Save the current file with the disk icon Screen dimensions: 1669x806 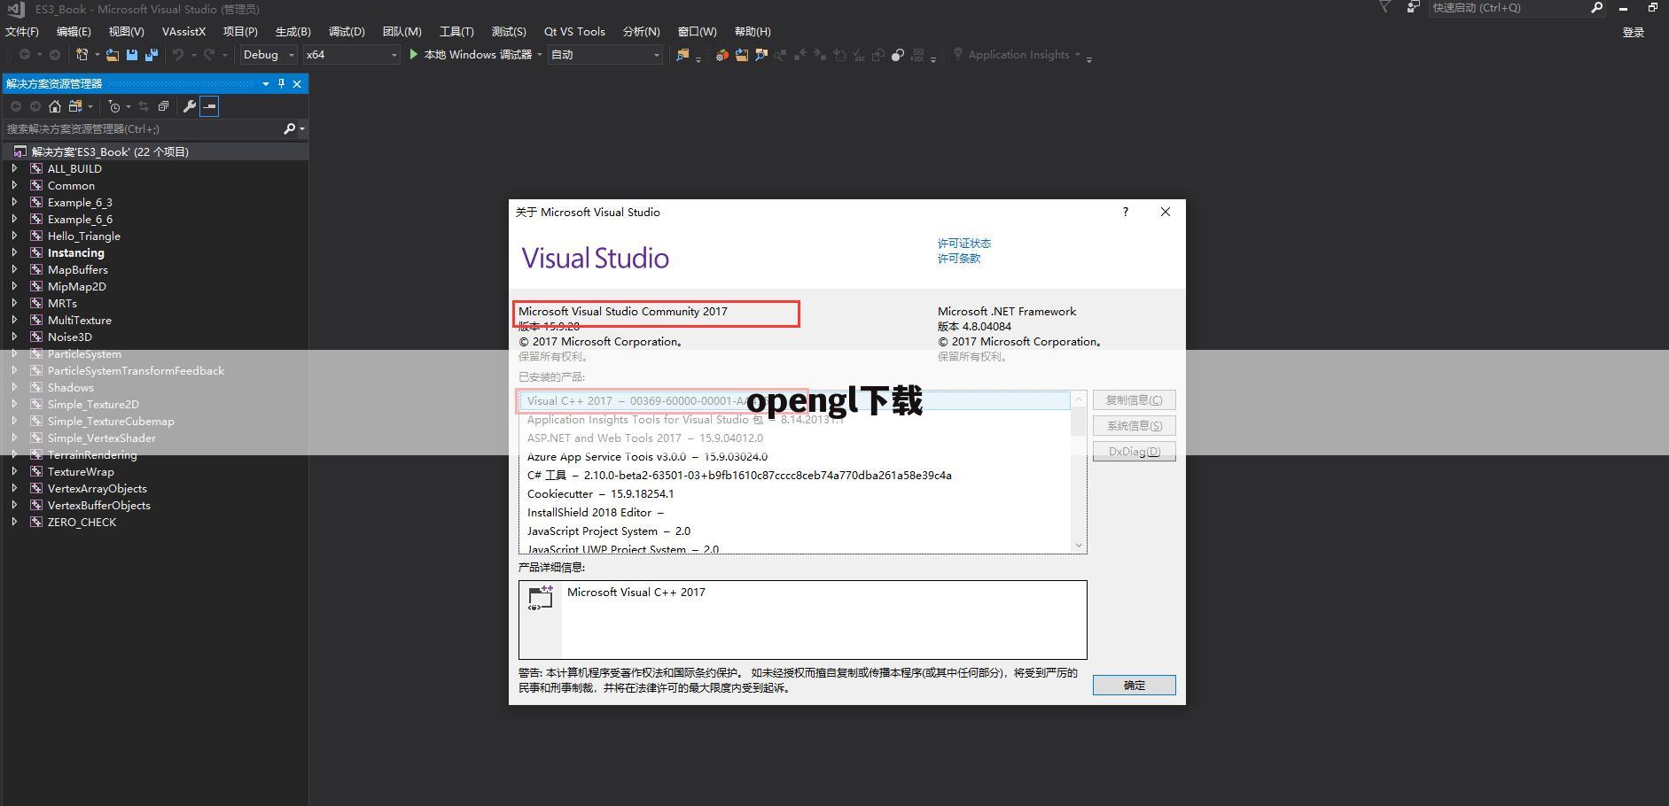[132, 55]
